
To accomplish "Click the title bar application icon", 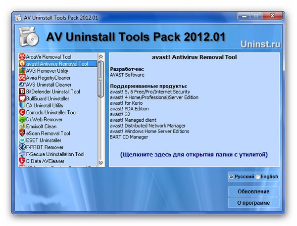I will tap(18, 18).
